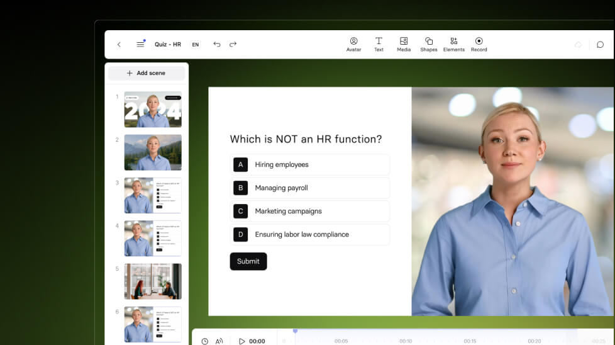
Task: Open the Shapes tool
Action: click(429, 44)
